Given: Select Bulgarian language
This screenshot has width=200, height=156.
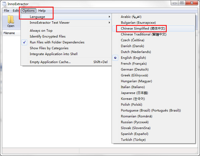Looking at the screenshot, I should 153,23.
